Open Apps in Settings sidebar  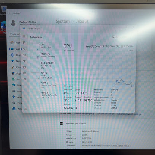coord(16,73)
